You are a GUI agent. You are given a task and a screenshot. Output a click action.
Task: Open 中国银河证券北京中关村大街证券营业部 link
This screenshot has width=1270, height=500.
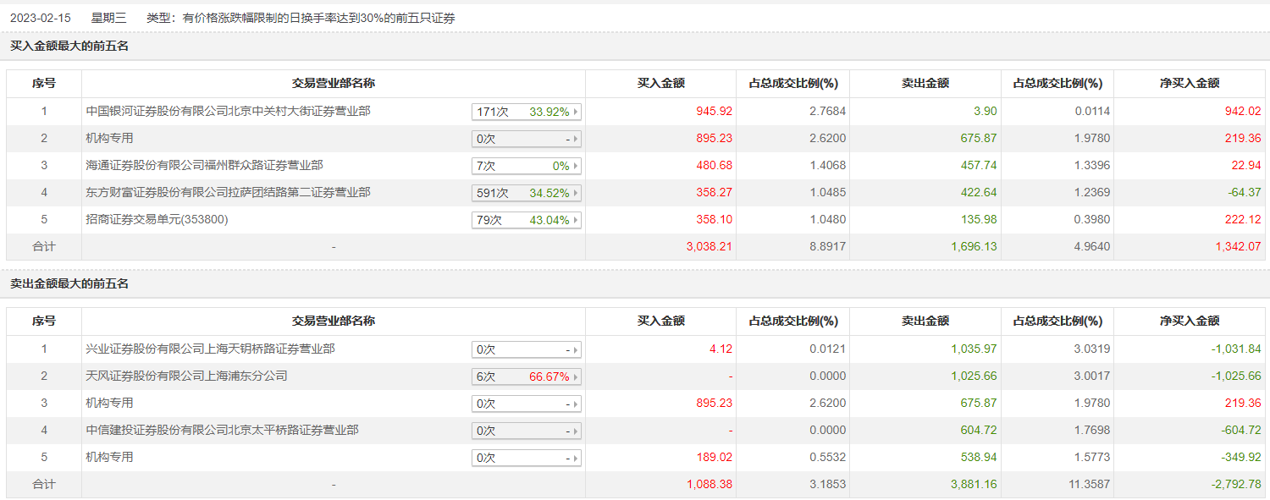[x=228, y=111]
